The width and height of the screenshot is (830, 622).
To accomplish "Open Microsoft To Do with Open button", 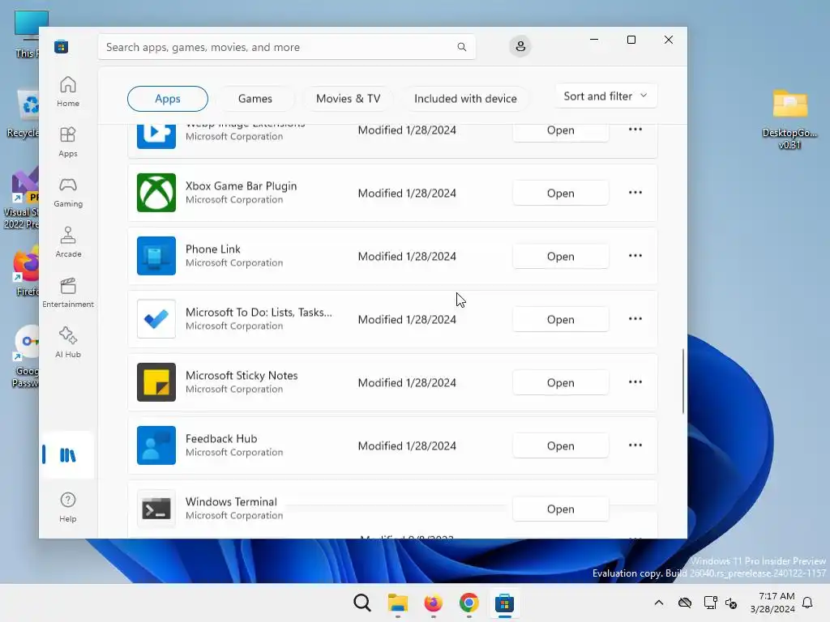I will (x=561, y=319).
